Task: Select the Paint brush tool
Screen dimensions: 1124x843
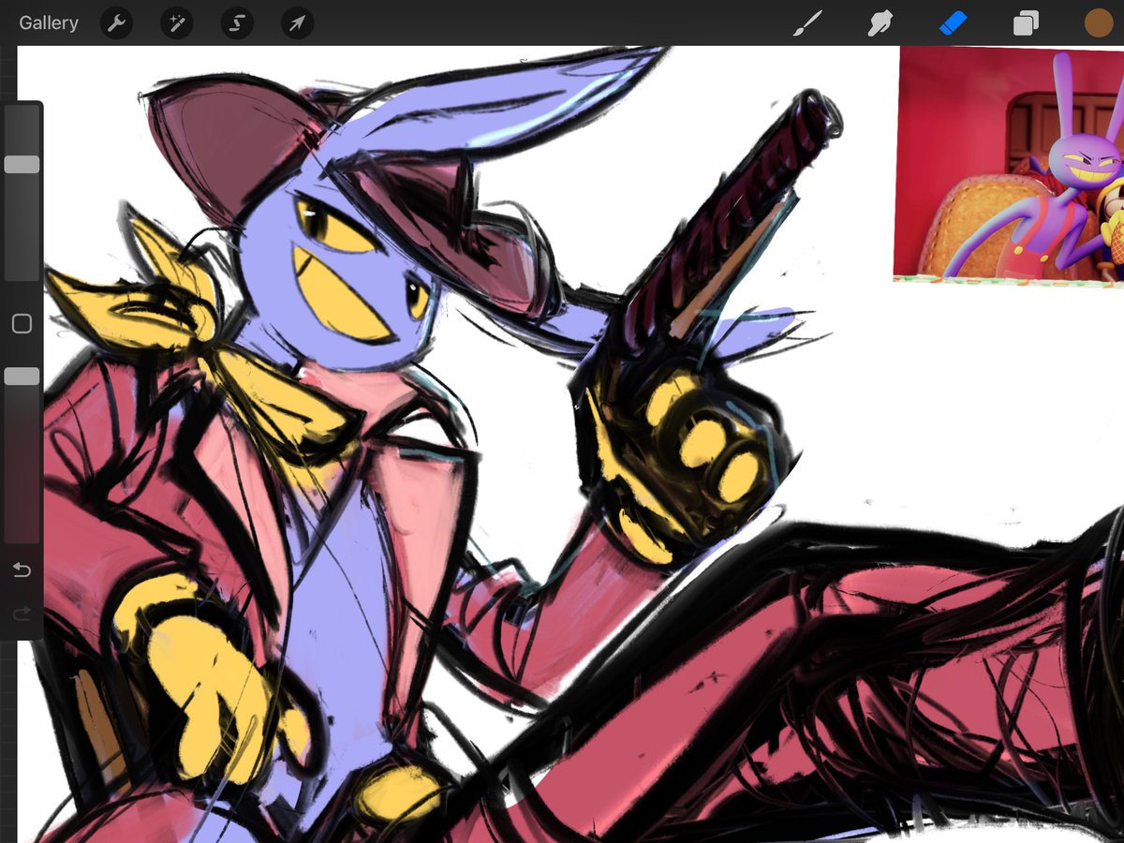Action: [x=807, y=23]
